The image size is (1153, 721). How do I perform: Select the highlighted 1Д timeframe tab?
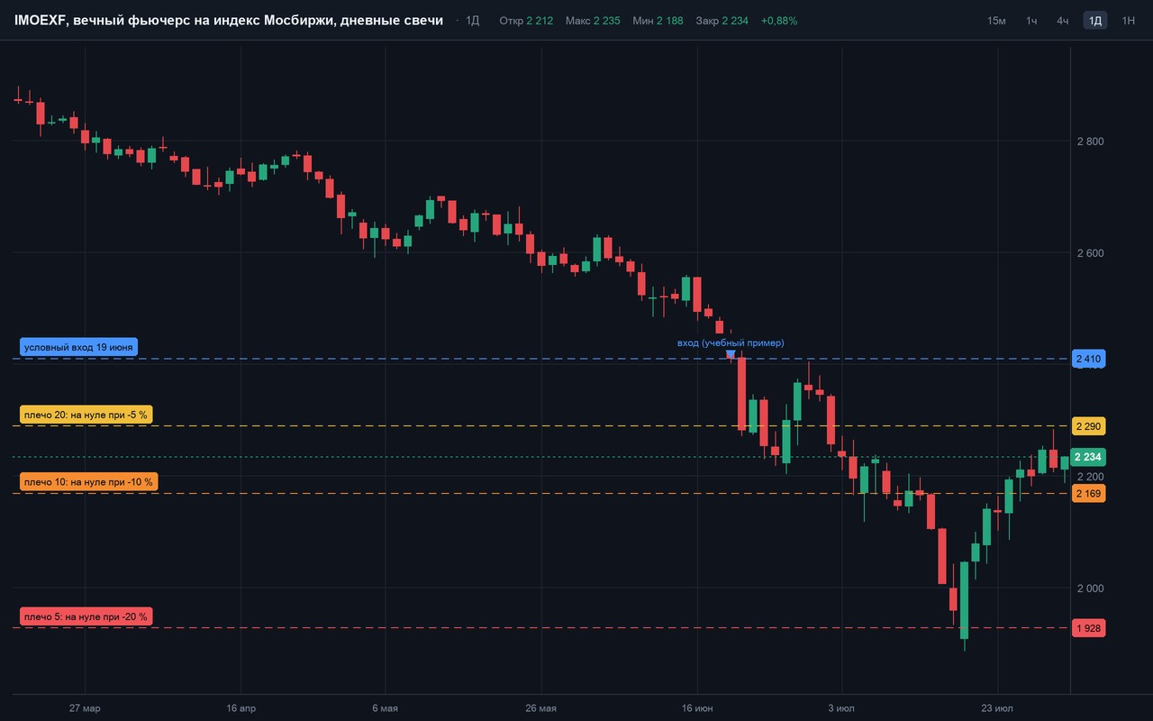coord(1095,21)
